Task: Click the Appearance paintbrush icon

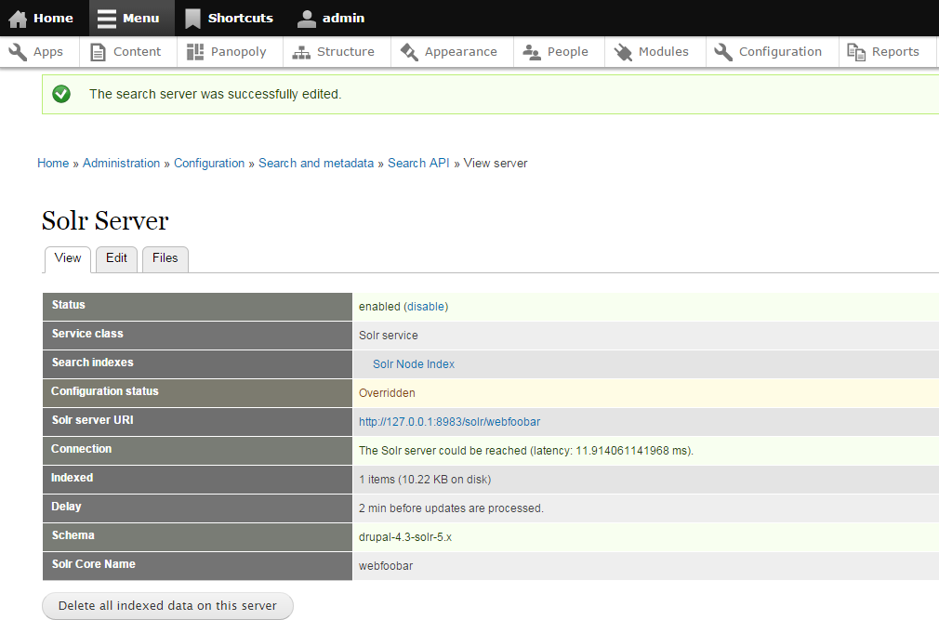Action: coord(409,52)
